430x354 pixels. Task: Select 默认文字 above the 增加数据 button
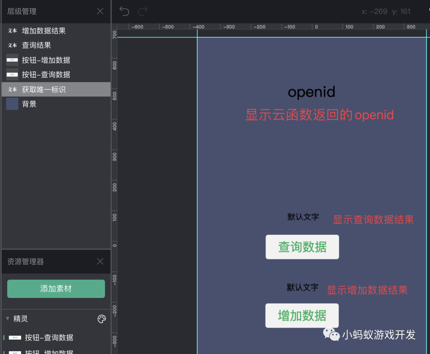[303, 288]
